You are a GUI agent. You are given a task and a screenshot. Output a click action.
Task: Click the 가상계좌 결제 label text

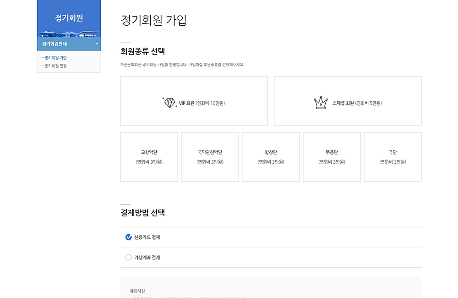147,257
